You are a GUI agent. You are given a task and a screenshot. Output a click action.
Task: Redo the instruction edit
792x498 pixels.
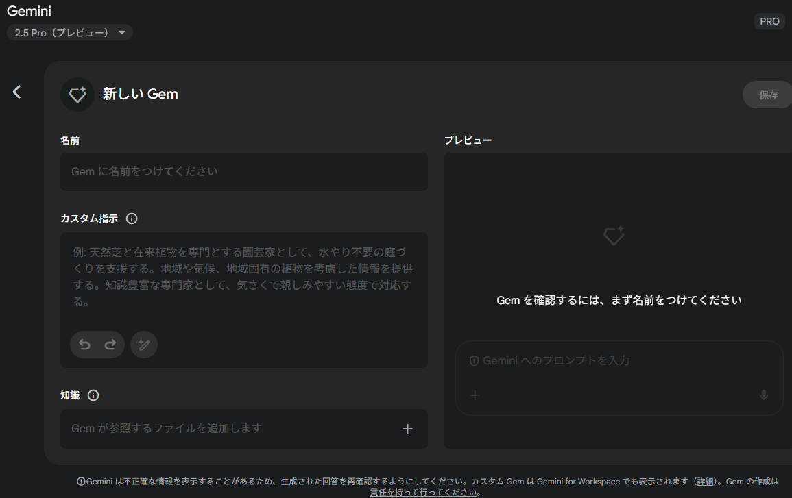110,345
